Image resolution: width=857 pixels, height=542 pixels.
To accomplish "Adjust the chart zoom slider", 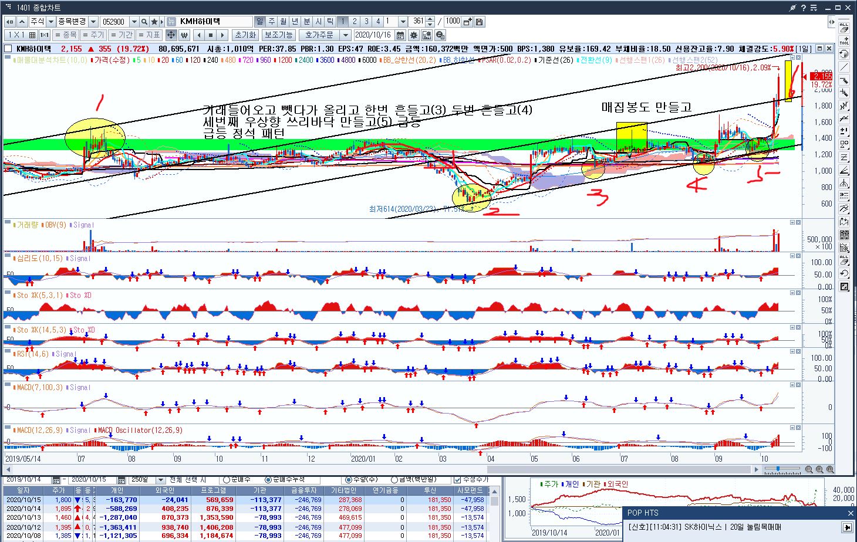I will (x=778, y=469).
